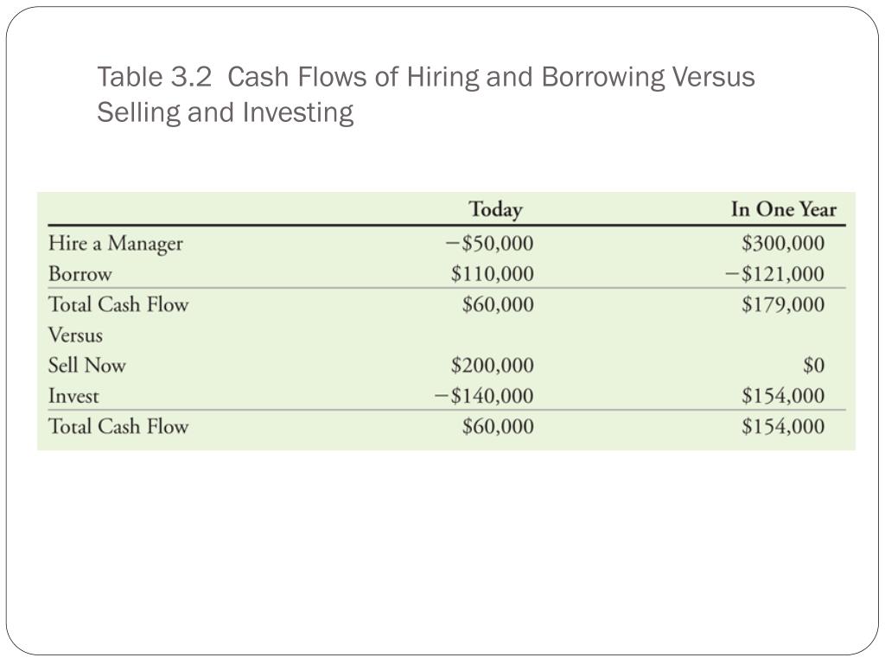The width and height of the screenshot is (885, 664).
Task: Click the Hire a Manager row label
Action: (x=116, y=244)
